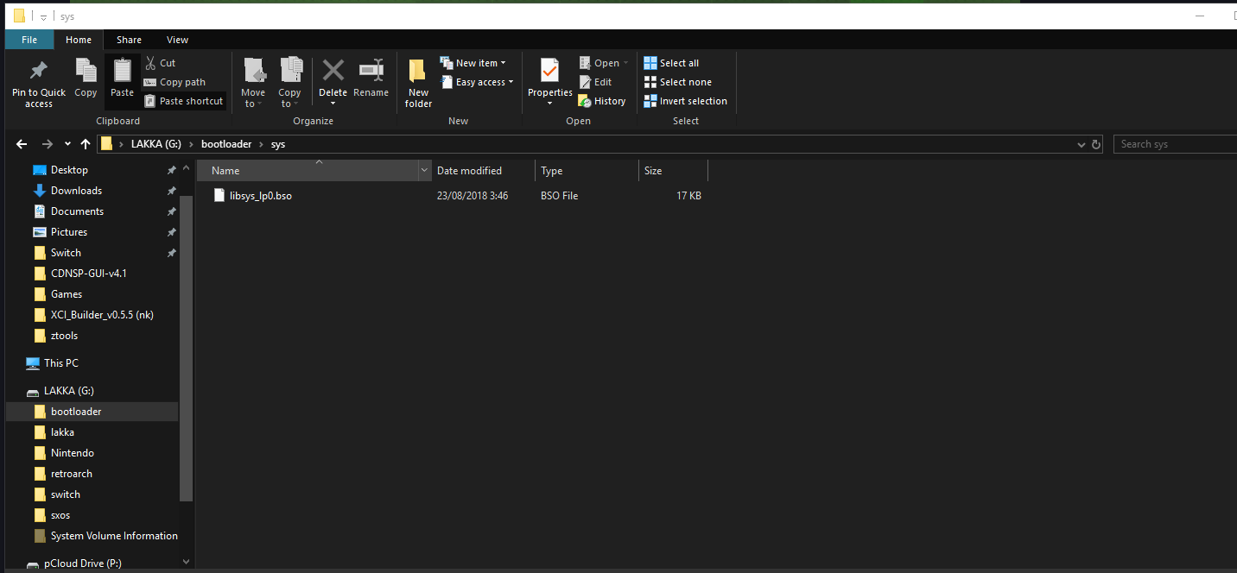Open System Volume Information folder
The image size is (1237, 573).
(114, 536)
